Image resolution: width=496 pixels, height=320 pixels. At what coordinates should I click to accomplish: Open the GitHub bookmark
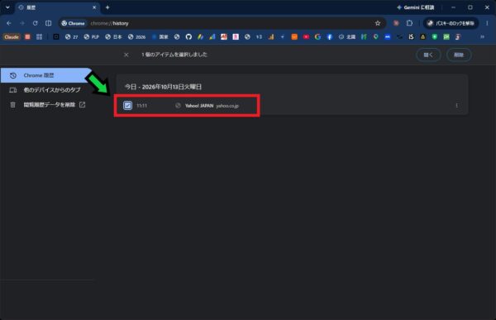point(188,37)
